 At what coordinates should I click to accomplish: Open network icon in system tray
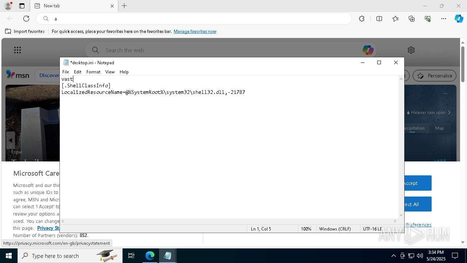coord(411,256)
